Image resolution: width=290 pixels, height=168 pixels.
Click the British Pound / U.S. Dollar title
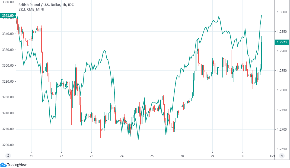point(46,5)
